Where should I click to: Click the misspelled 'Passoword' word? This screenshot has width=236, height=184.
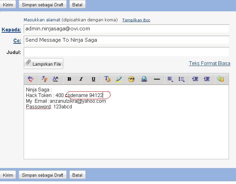point(39,107)
